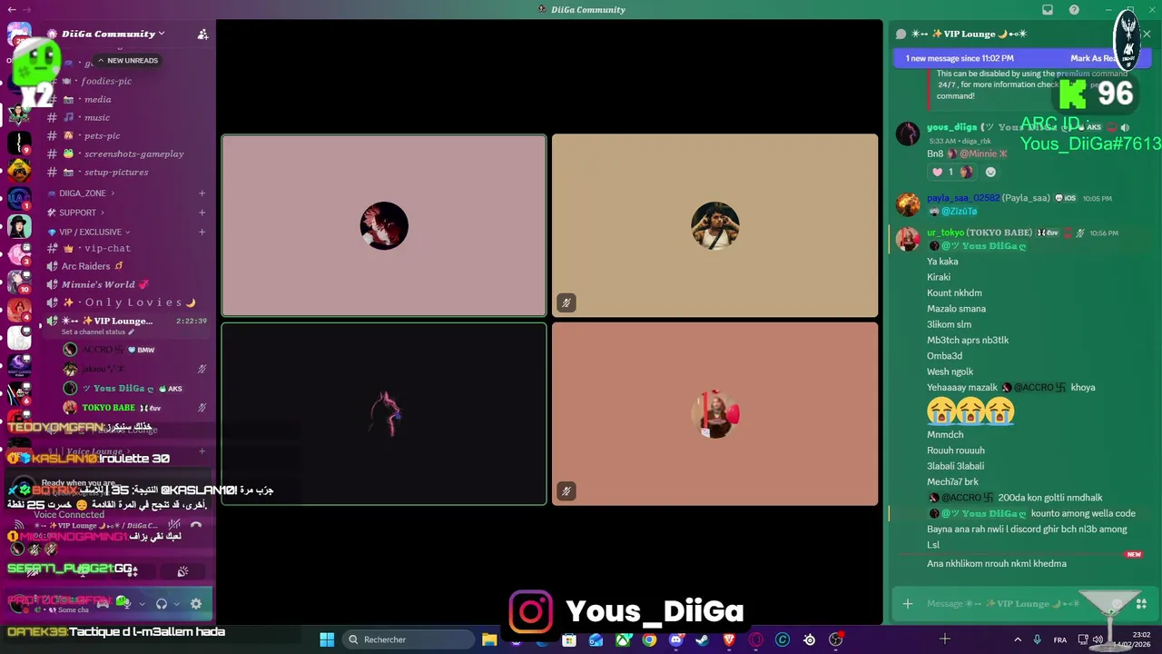Select the tan video tile with headphones avatar
This screenshot has width=1162, height=654.
coord(714,225)
